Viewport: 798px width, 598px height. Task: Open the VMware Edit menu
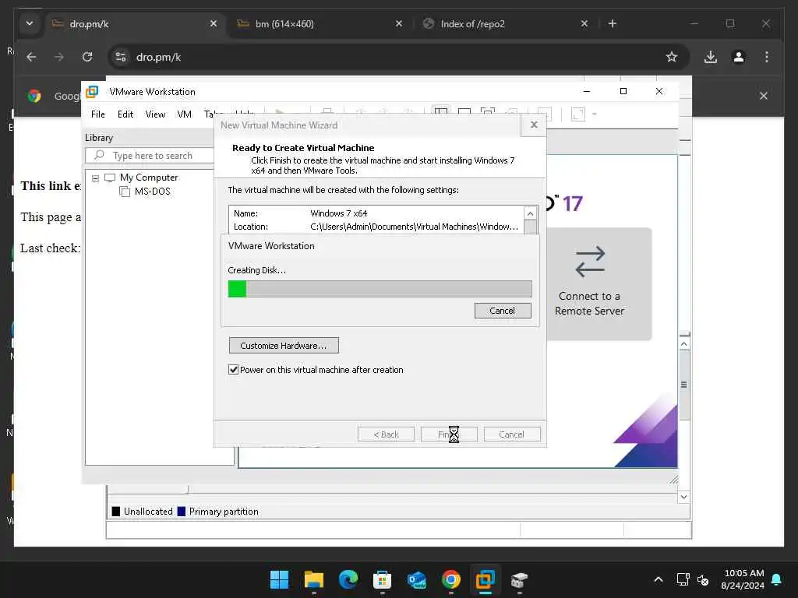pos(125,114)
